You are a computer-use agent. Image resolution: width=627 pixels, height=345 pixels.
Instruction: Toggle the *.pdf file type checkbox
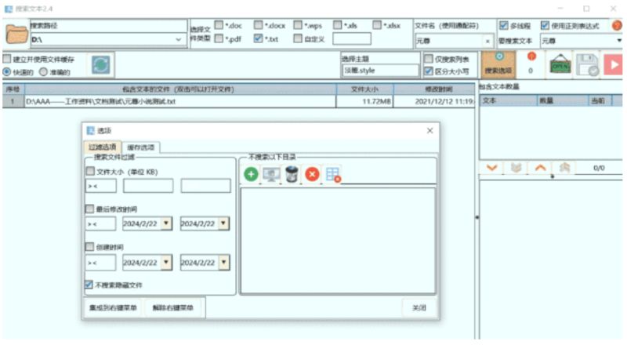tap(219, 38)
